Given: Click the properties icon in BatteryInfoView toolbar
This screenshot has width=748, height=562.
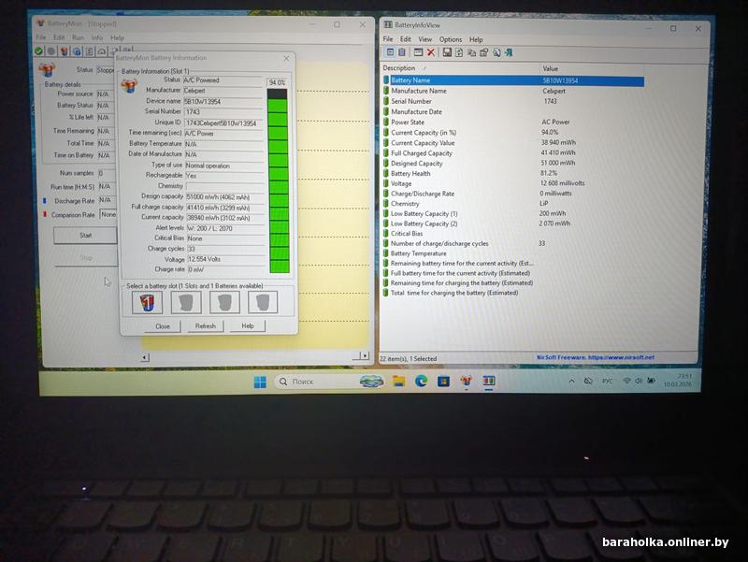Looking at the screenshot, I should (x=483, y=52).
